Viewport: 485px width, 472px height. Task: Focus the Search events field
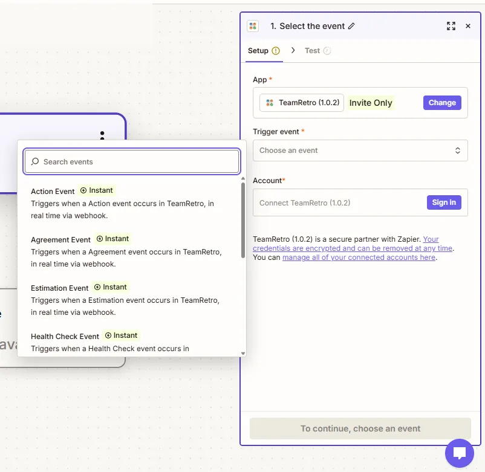point(132,161)
